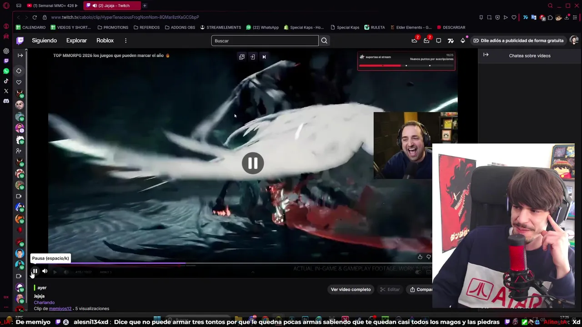The width and height of the screenshot is (582, 327).
Task: Click the address bar URL
Action: pos(125,17)
